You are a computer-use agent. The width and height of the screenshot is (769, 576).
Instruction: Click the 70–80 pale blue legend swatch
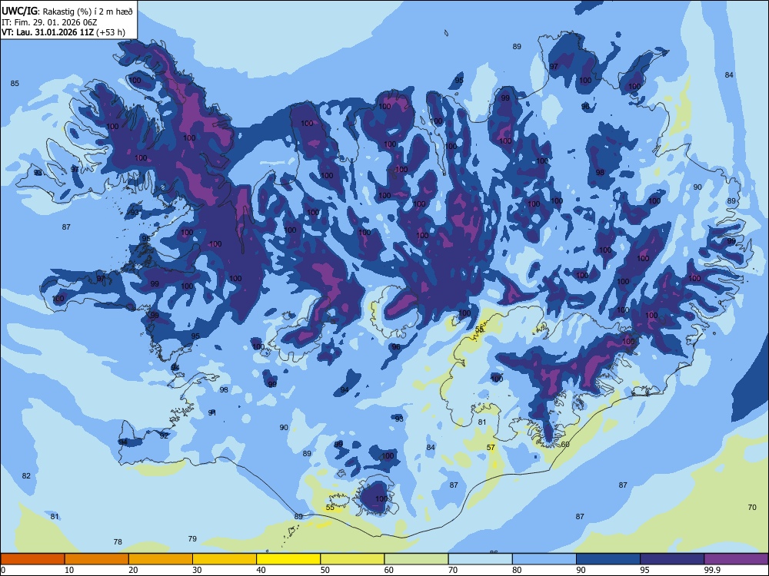481,559
